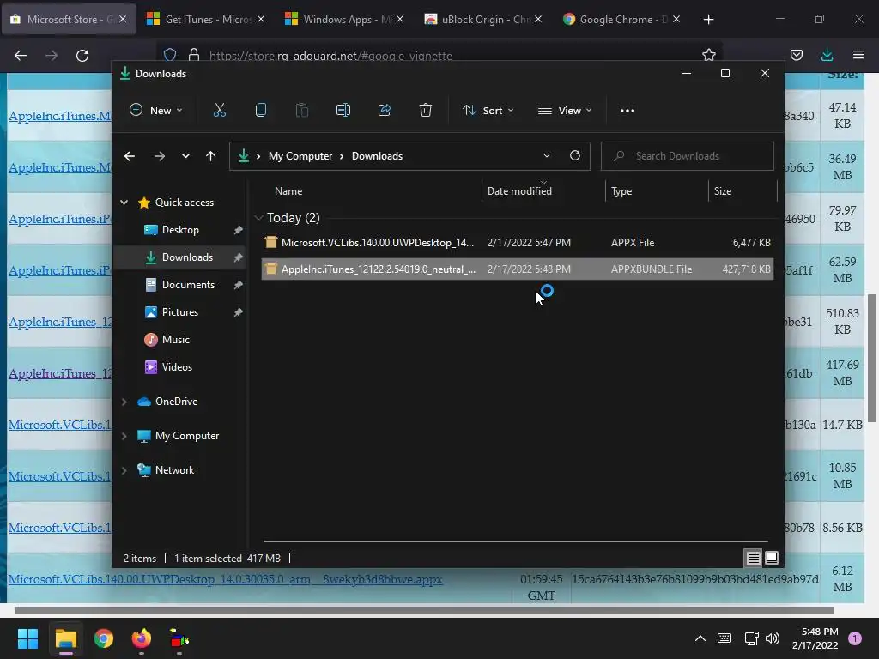Collapse the Quick access tree node
The height and width of the screenshot is (659, 879).
tap(124, 203)
